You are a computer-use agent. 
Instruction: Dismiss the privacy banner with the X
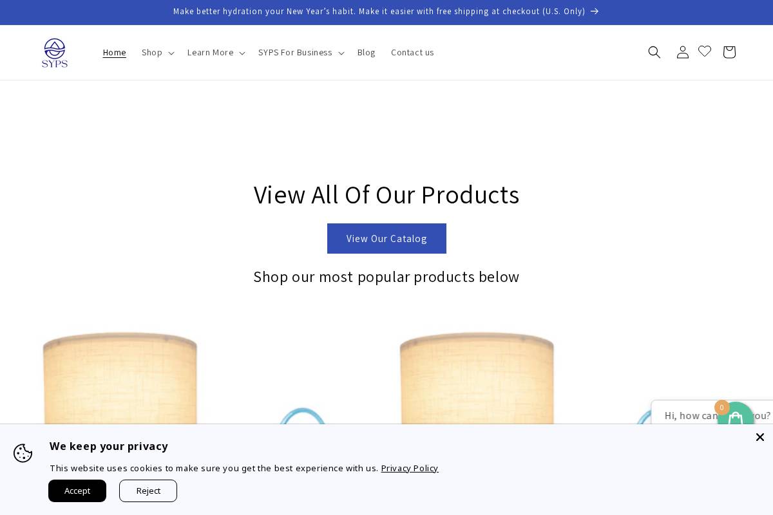pyautogui.click(x=760, y=437)
